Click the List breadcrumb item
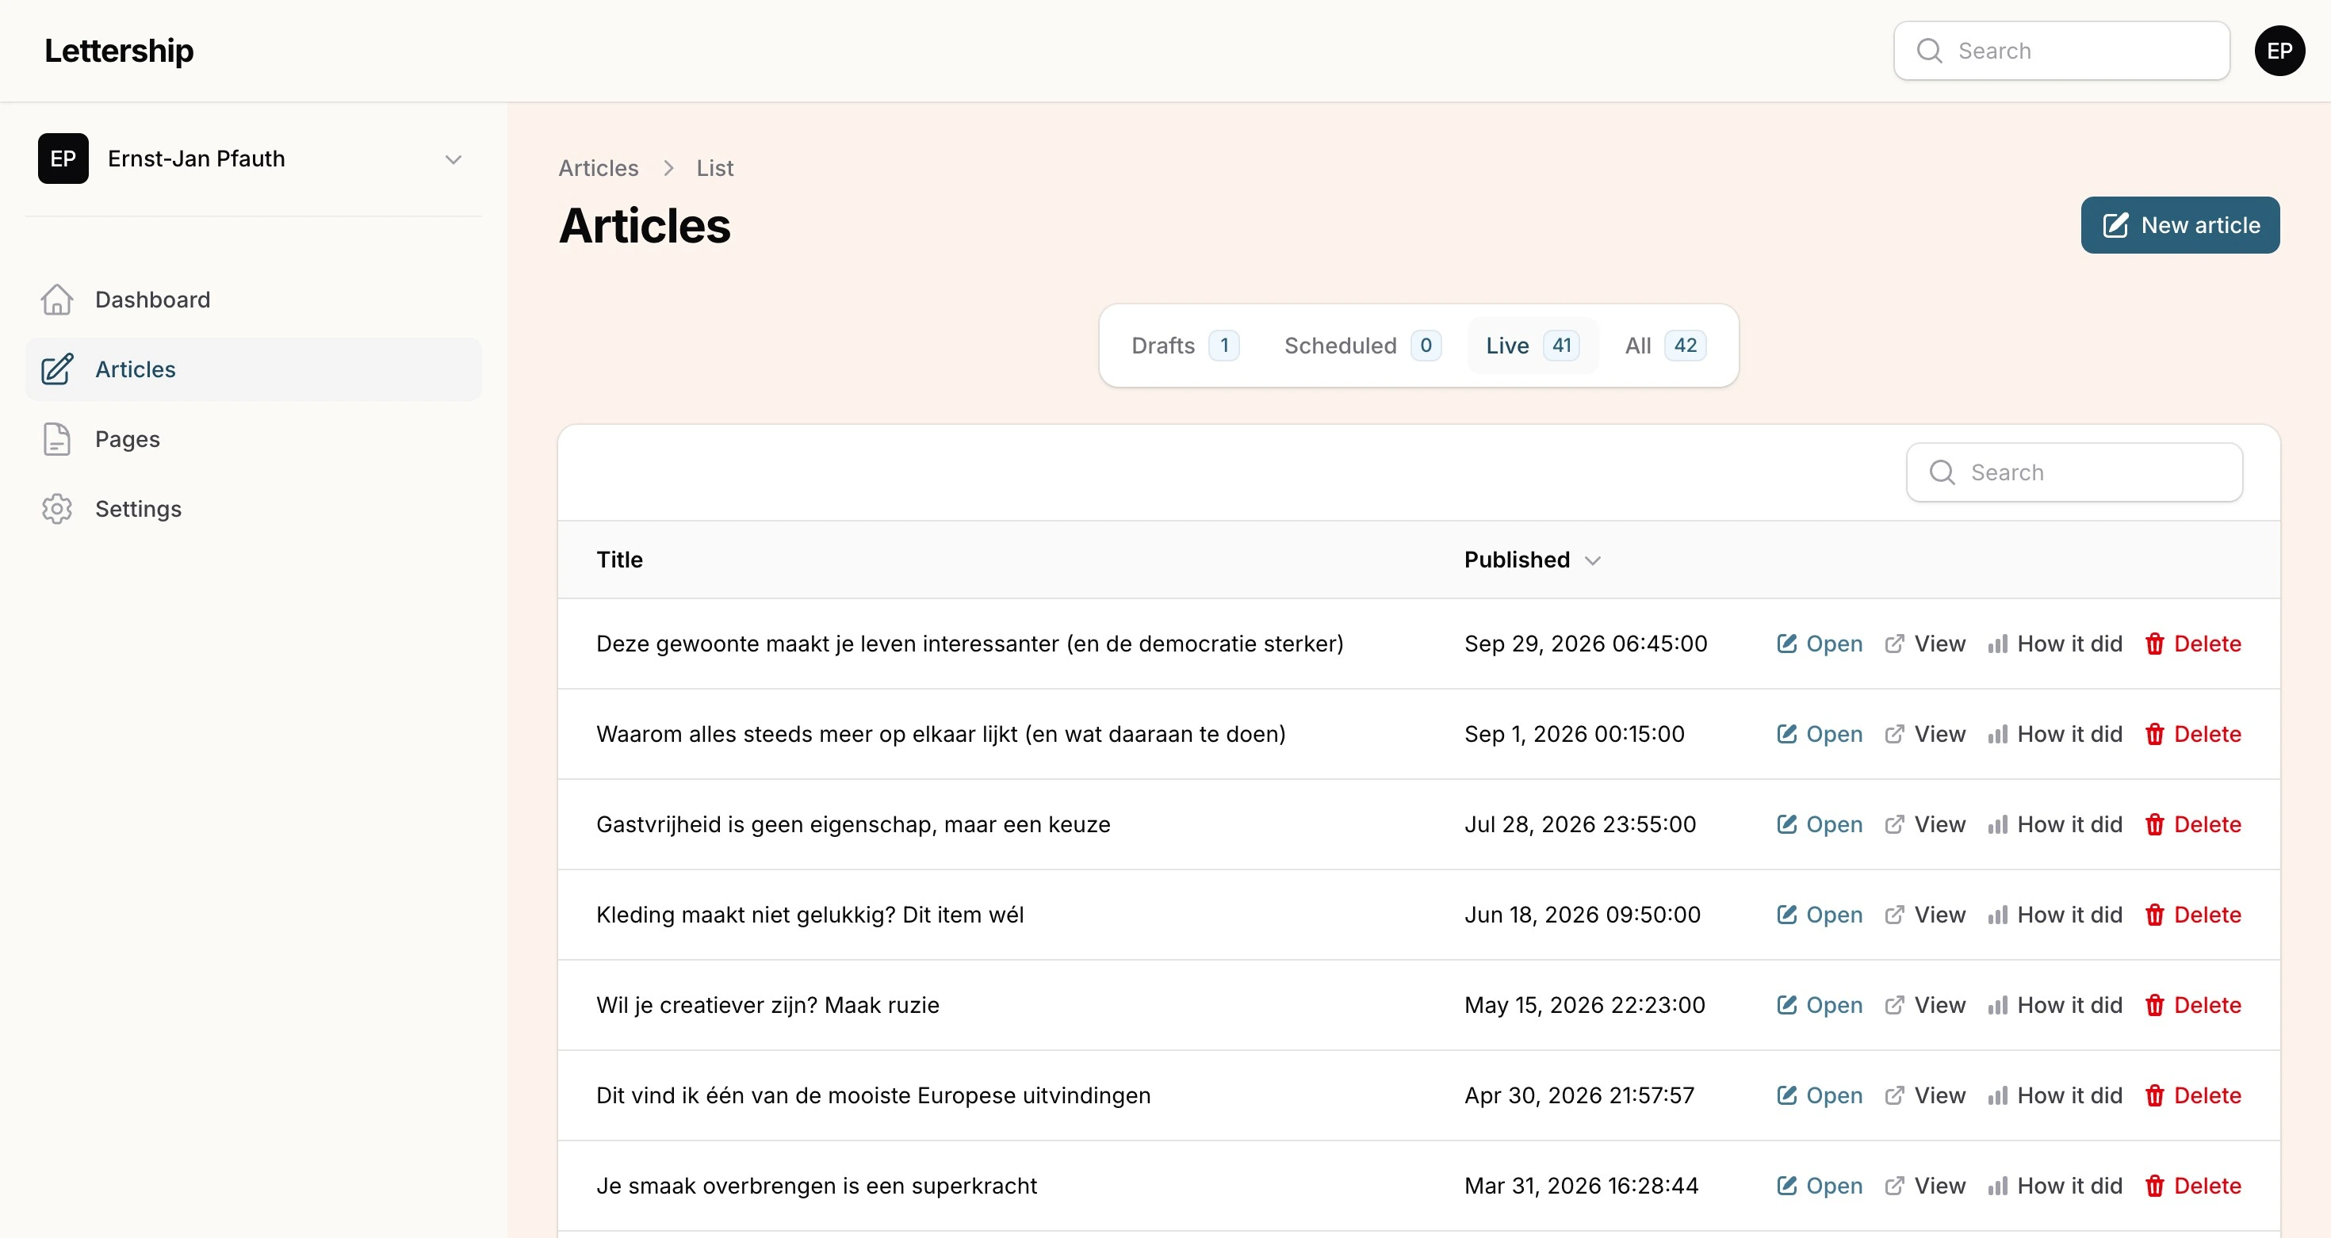 pos(714,168)
